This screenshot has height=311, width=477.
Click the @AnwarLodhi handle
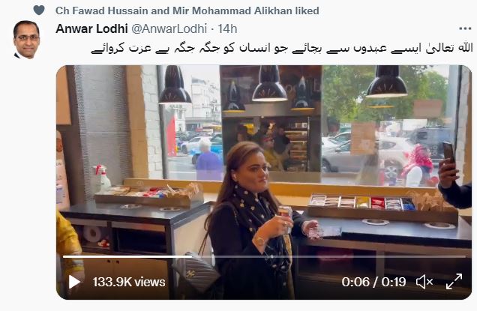(x=169, y=29)
